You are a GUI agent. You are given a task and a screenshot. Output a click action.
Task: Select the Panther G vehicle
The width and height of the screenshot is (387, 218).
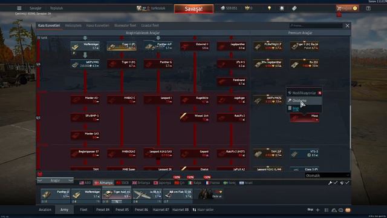[158, 64]
